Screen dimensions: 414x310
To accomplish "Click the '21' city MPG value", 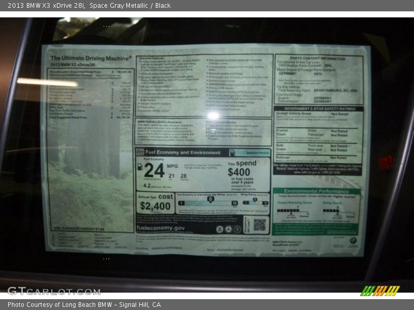I will point(172,176).
